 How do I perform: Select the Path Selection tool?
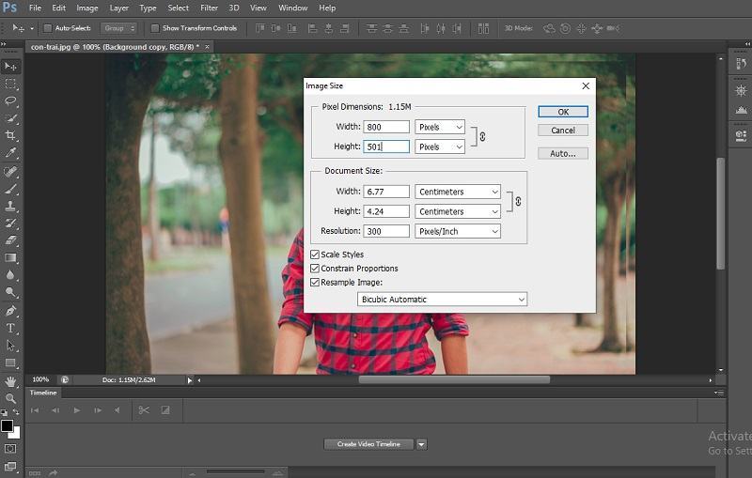click(10, 346)
